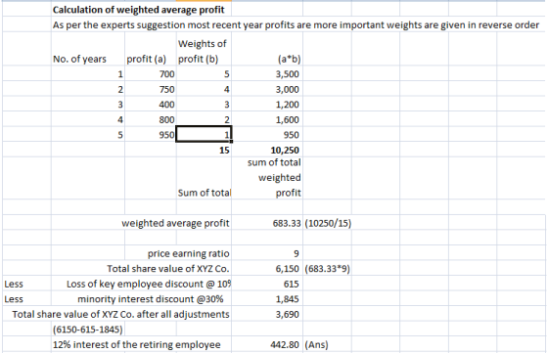548x353 pixels.
Task: Click the 'As per the experts suggestion' description cell
Action: point(296,25)
